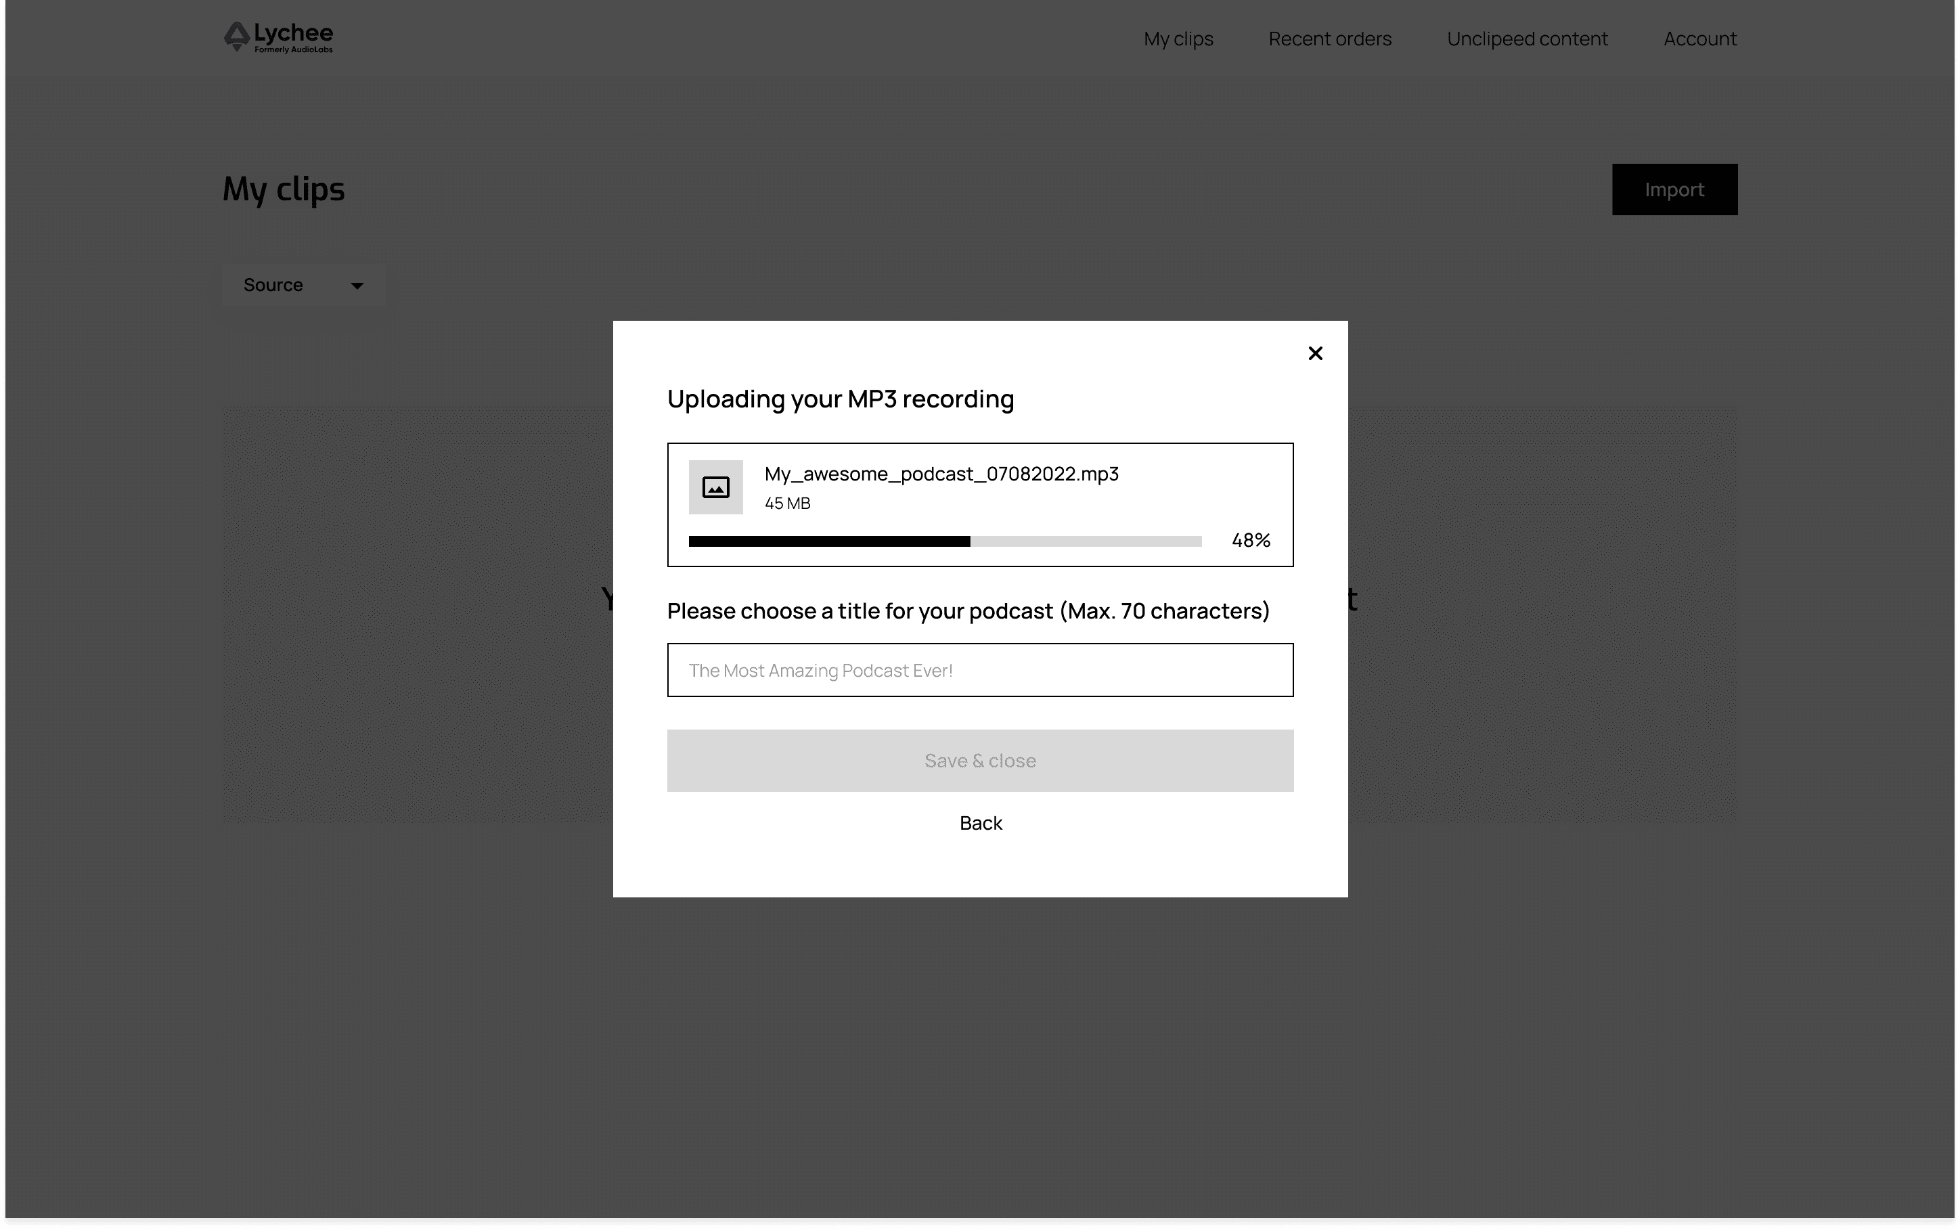Open the Account menu item
This screenshot has height=1229, width=1960.
tap(1699, 39)
